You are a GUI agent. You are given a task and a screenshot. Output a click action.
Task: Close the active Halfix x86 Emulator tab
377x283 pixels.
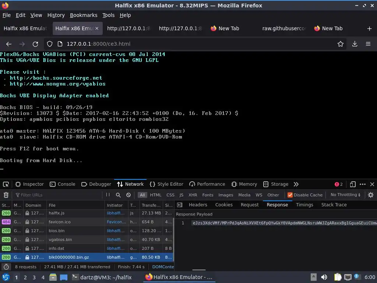97,28
